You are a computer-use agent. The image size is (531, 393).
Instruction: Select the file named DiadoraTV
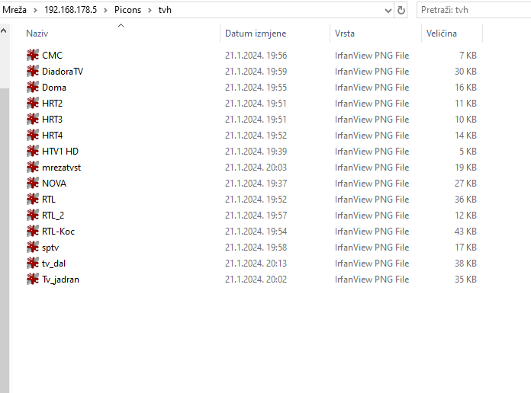(63, 72)
